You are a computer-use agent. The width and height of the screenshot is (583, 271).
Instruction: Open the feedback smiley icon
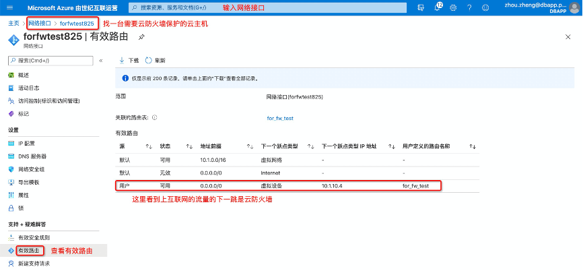click(x=485, y=7)
